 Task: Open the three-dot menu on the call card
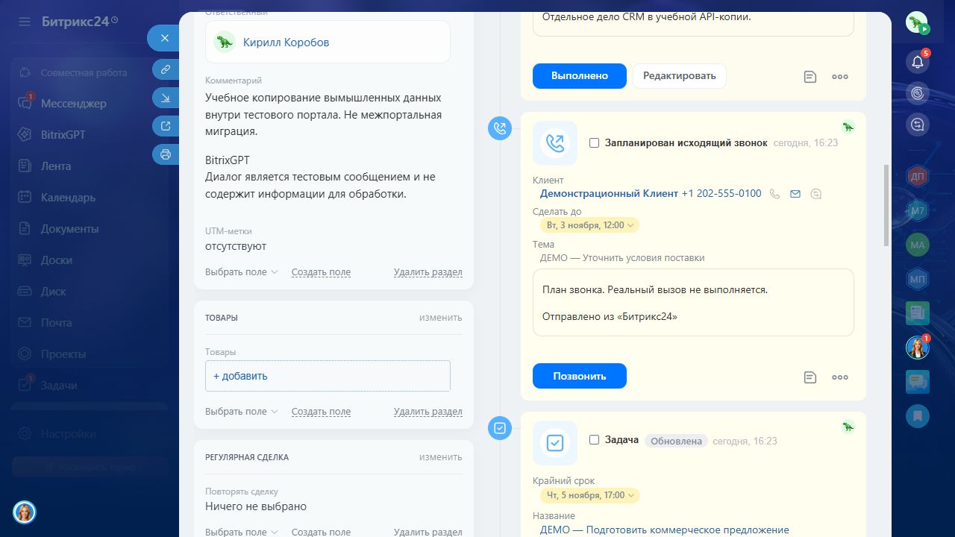tap(840, 377)
